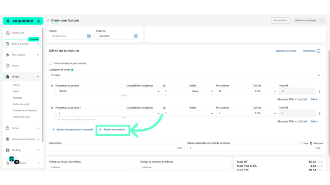Click the Projets checkbox icon

click(8, 65)
